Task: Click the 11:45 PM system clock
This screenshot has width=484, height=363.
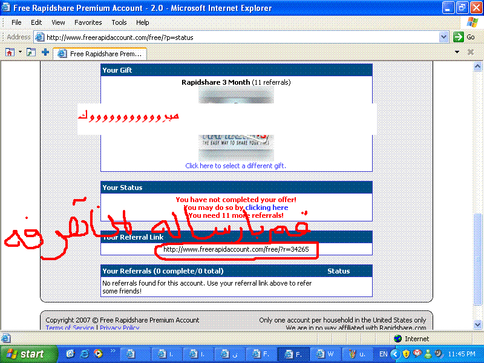Action: 462,354
